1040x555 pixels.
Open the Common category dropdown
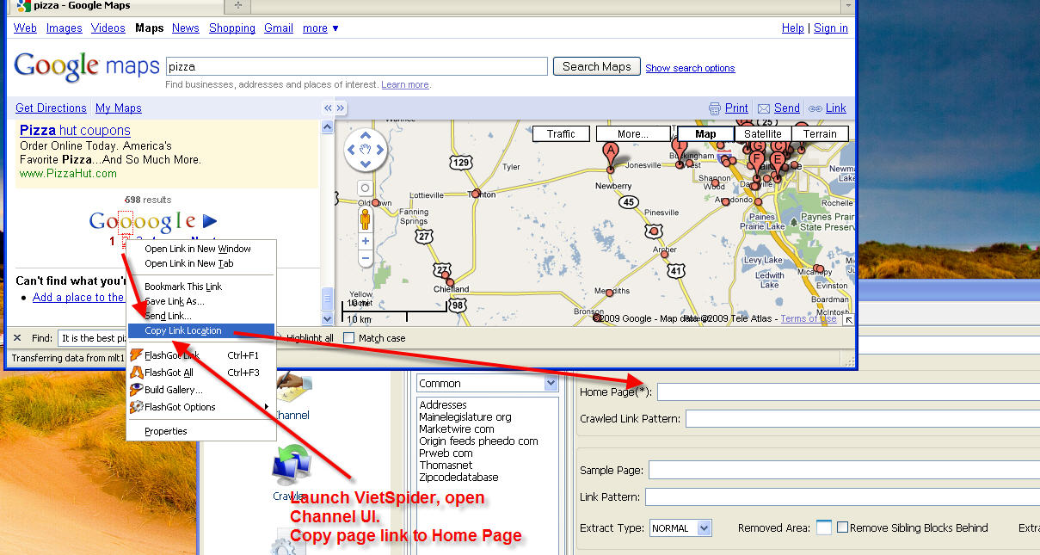(552, 384)
